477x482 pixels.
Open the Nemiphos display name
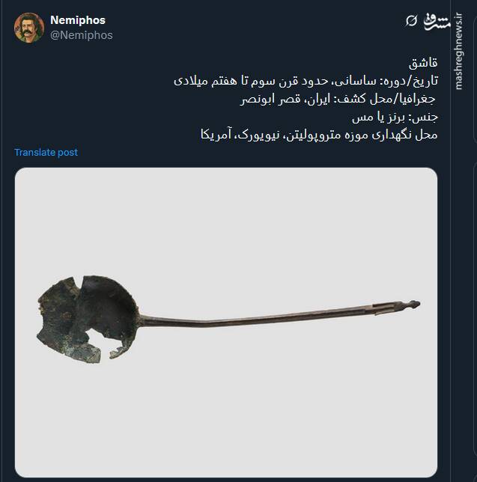click(78, 20)
